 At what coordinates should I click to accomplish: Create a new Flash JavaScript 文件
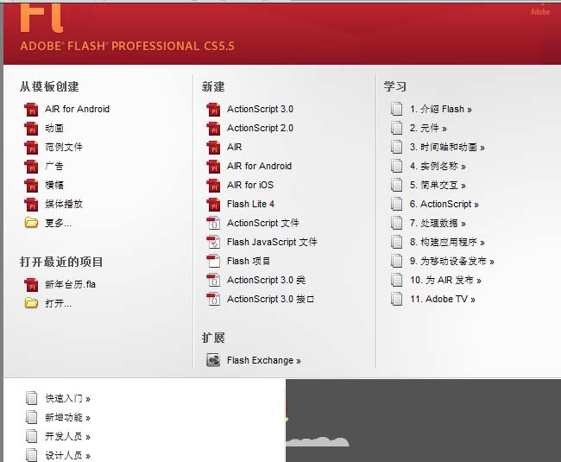tap(272, 242)
